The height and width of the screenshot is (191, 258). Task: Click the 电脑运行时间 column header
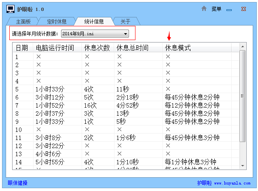click(55, 48)
